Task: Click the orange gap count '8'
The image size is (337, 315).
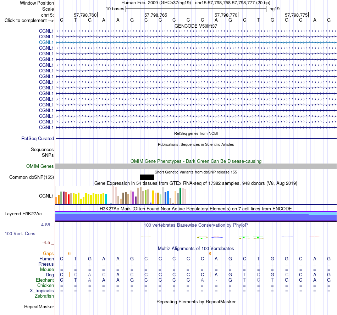Action: (210, 254)
